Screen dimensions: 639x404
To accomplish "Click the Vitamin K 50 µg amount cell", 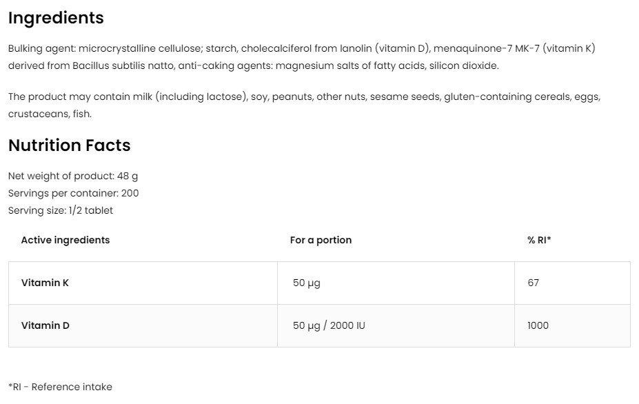I will pyautogui.click(x=307, y=283).
